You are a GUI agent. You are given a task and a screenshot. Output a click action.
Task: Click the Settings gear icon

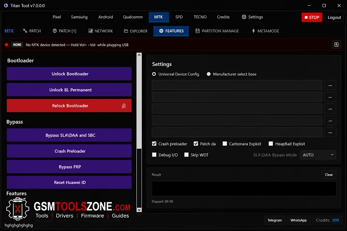tap(244, 17)
